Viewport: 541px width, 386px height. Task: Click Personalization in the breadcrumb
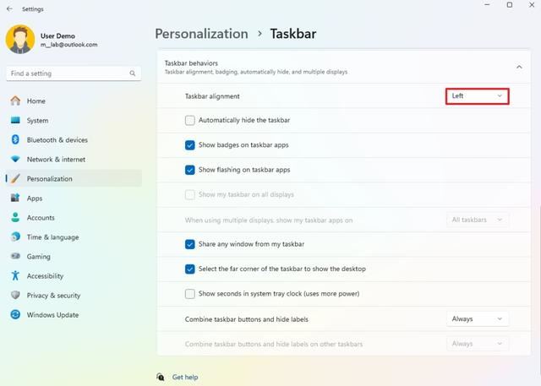(x=201, y=35)
